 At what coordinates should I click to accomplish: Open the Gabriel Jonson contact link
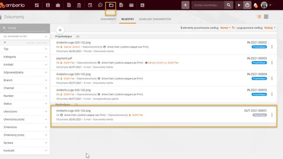point(72,47)
